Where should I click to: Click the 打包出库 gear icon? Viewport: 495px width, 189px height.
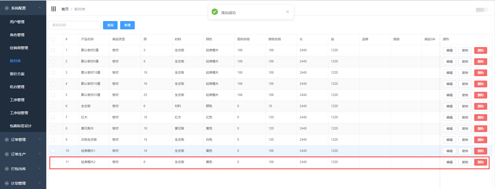coord(7,169)
